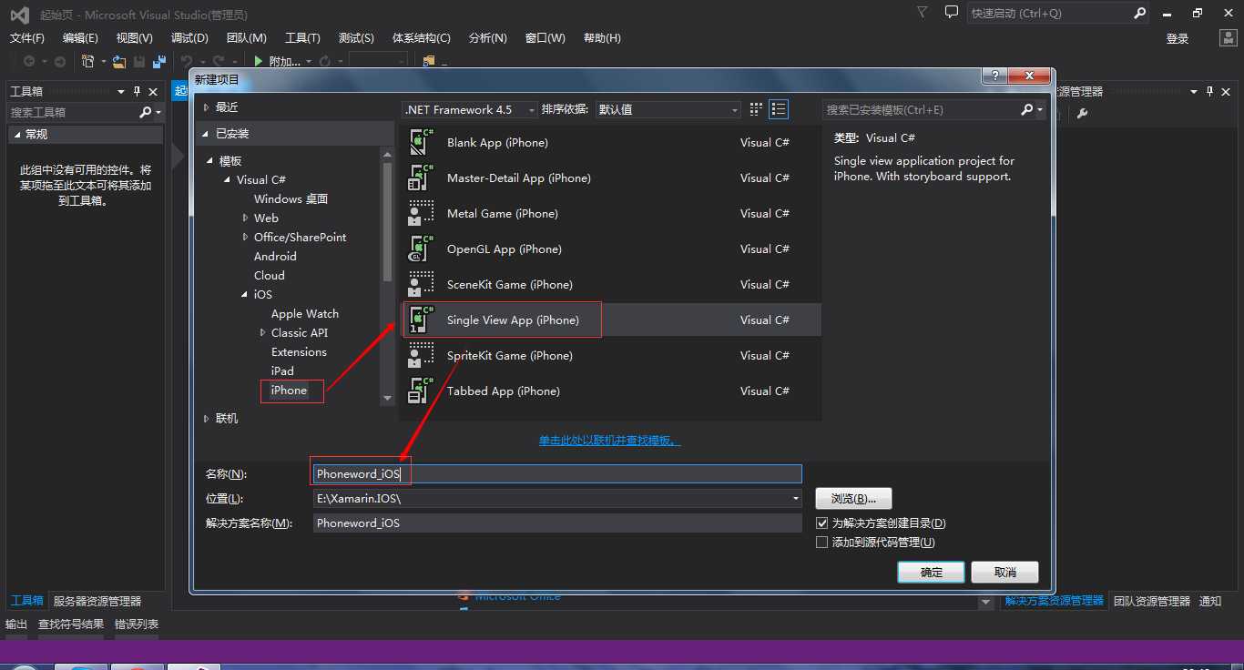The height and width of the screenshot is (670, 1244).
Task: Click the SpriteKit Game template icon
Action: pyautogui.click(x=422, y=356)
